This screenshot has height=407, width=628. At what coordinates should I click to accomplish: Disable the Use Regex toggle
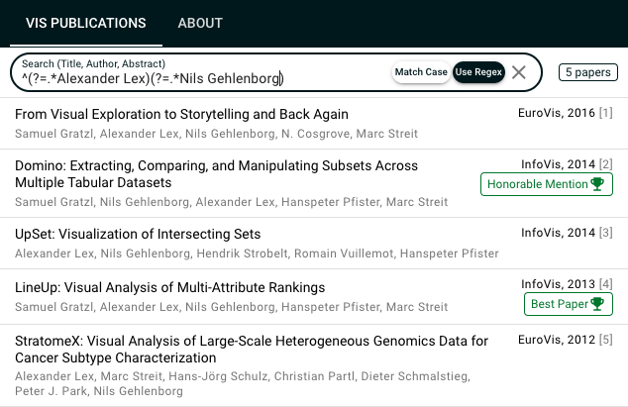point(478,72)
